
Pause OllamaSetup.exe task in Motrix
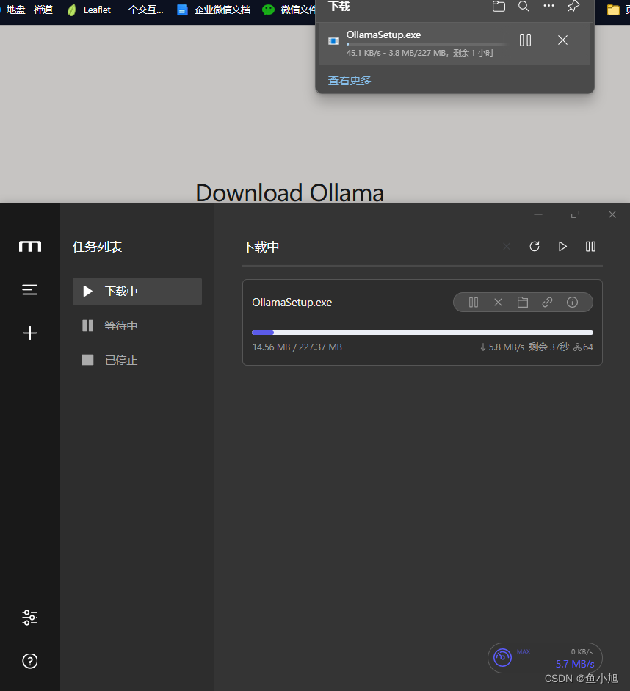point(474,303)
